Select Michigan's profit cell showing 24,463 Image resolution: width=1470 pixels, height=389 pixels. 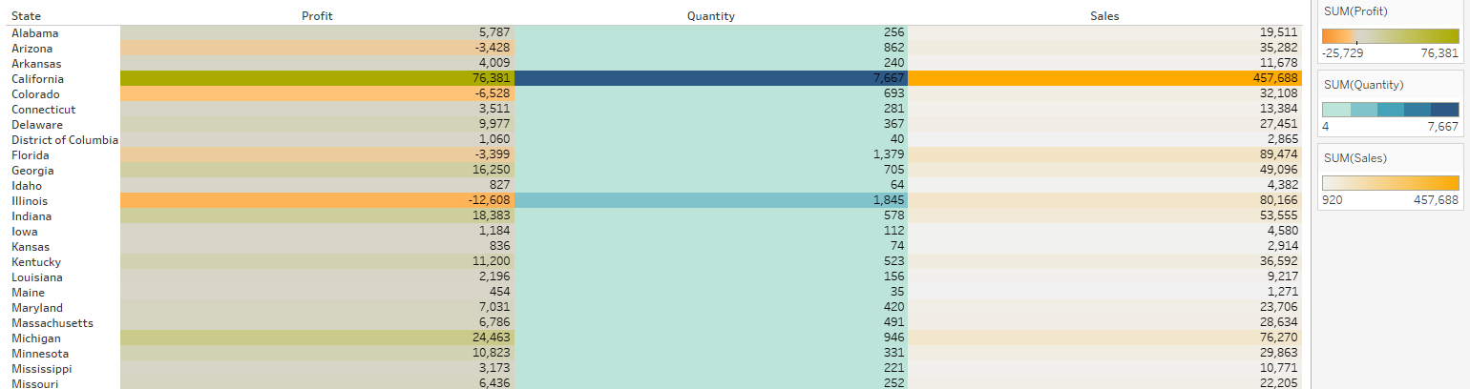317,338
